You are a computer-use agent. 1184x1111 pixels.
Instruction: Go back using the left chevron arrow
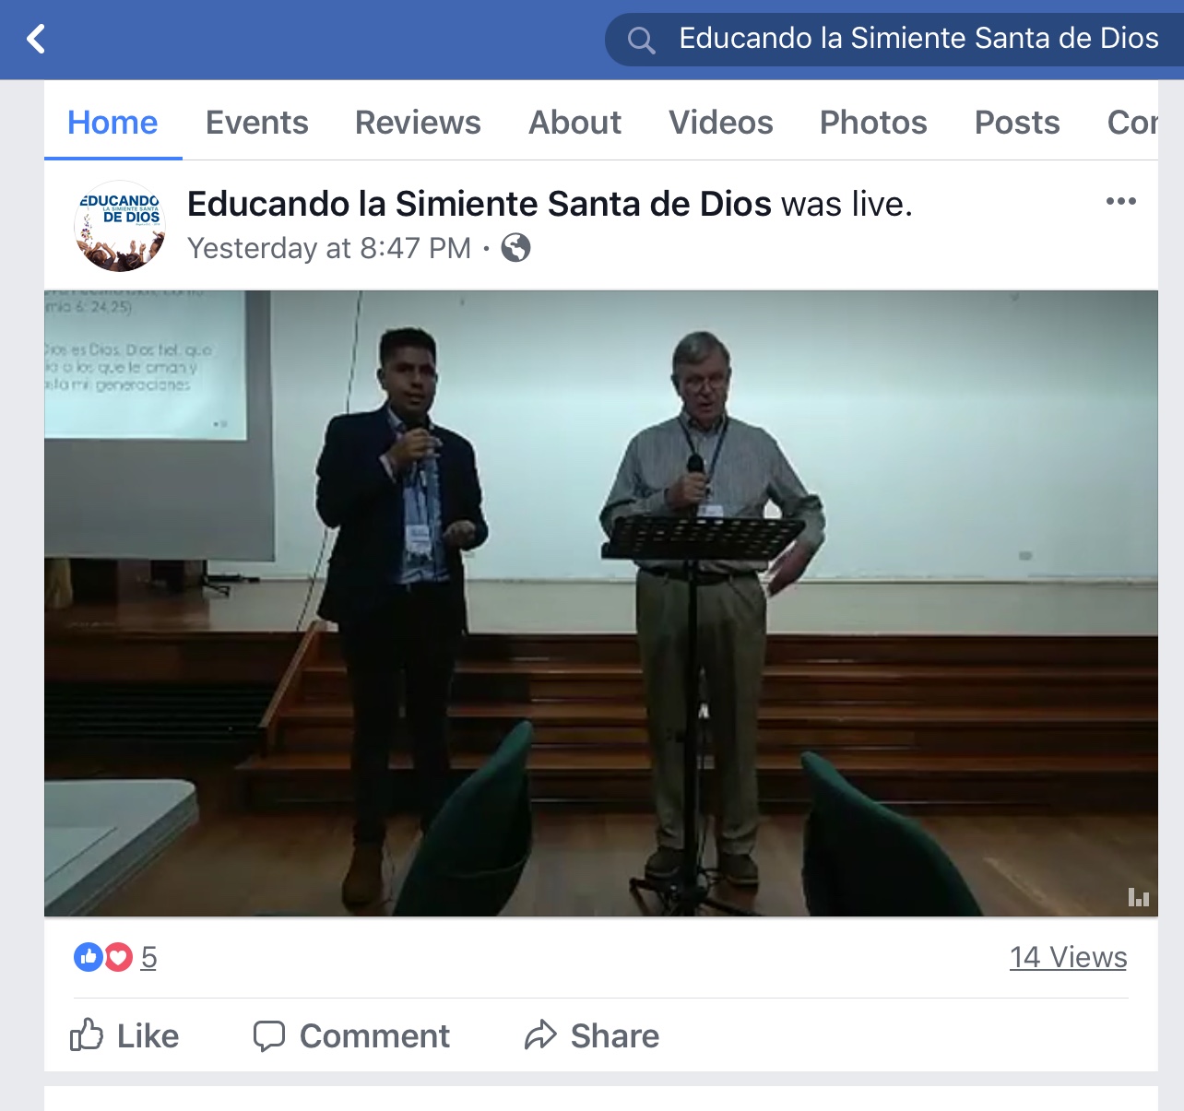click(36, 39)
